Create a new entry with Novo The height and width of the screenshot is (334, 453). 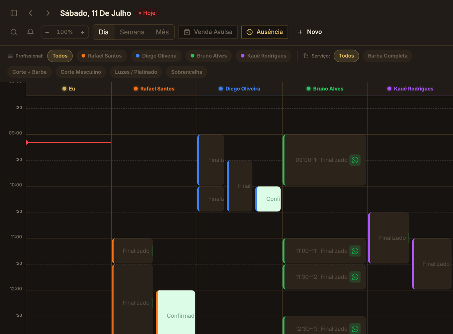pos(310,32)
